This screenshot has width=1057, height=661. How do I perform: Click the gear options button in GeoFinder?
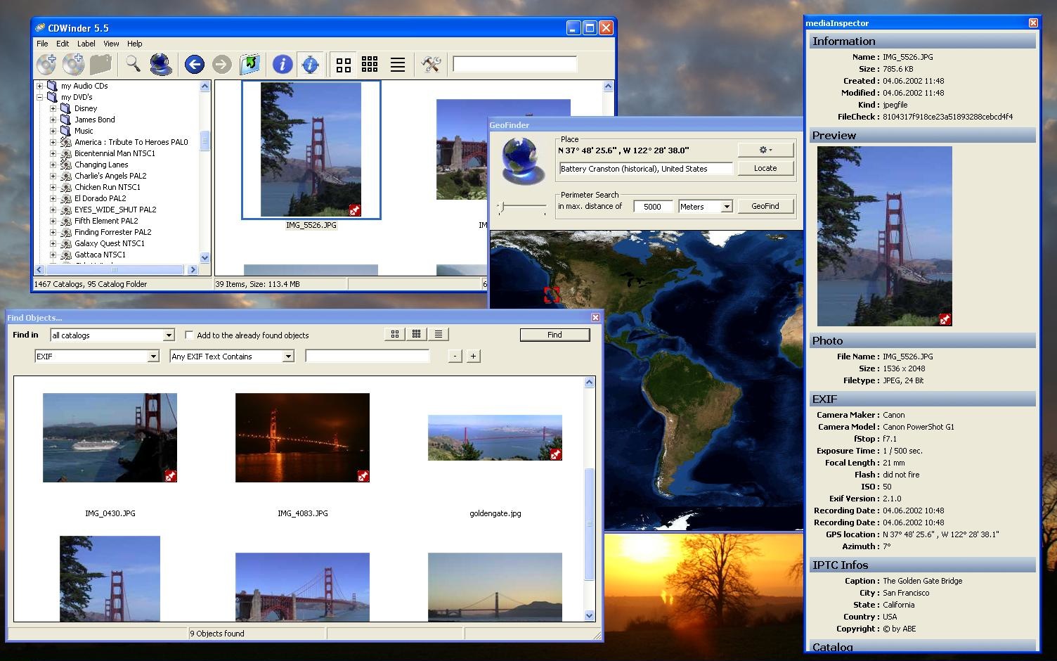coord(765,150)
